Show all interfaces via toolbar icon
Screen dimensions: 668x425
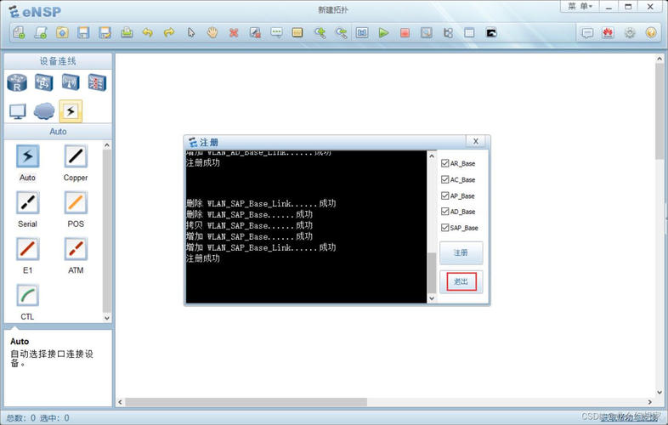[x=448, y=33]
